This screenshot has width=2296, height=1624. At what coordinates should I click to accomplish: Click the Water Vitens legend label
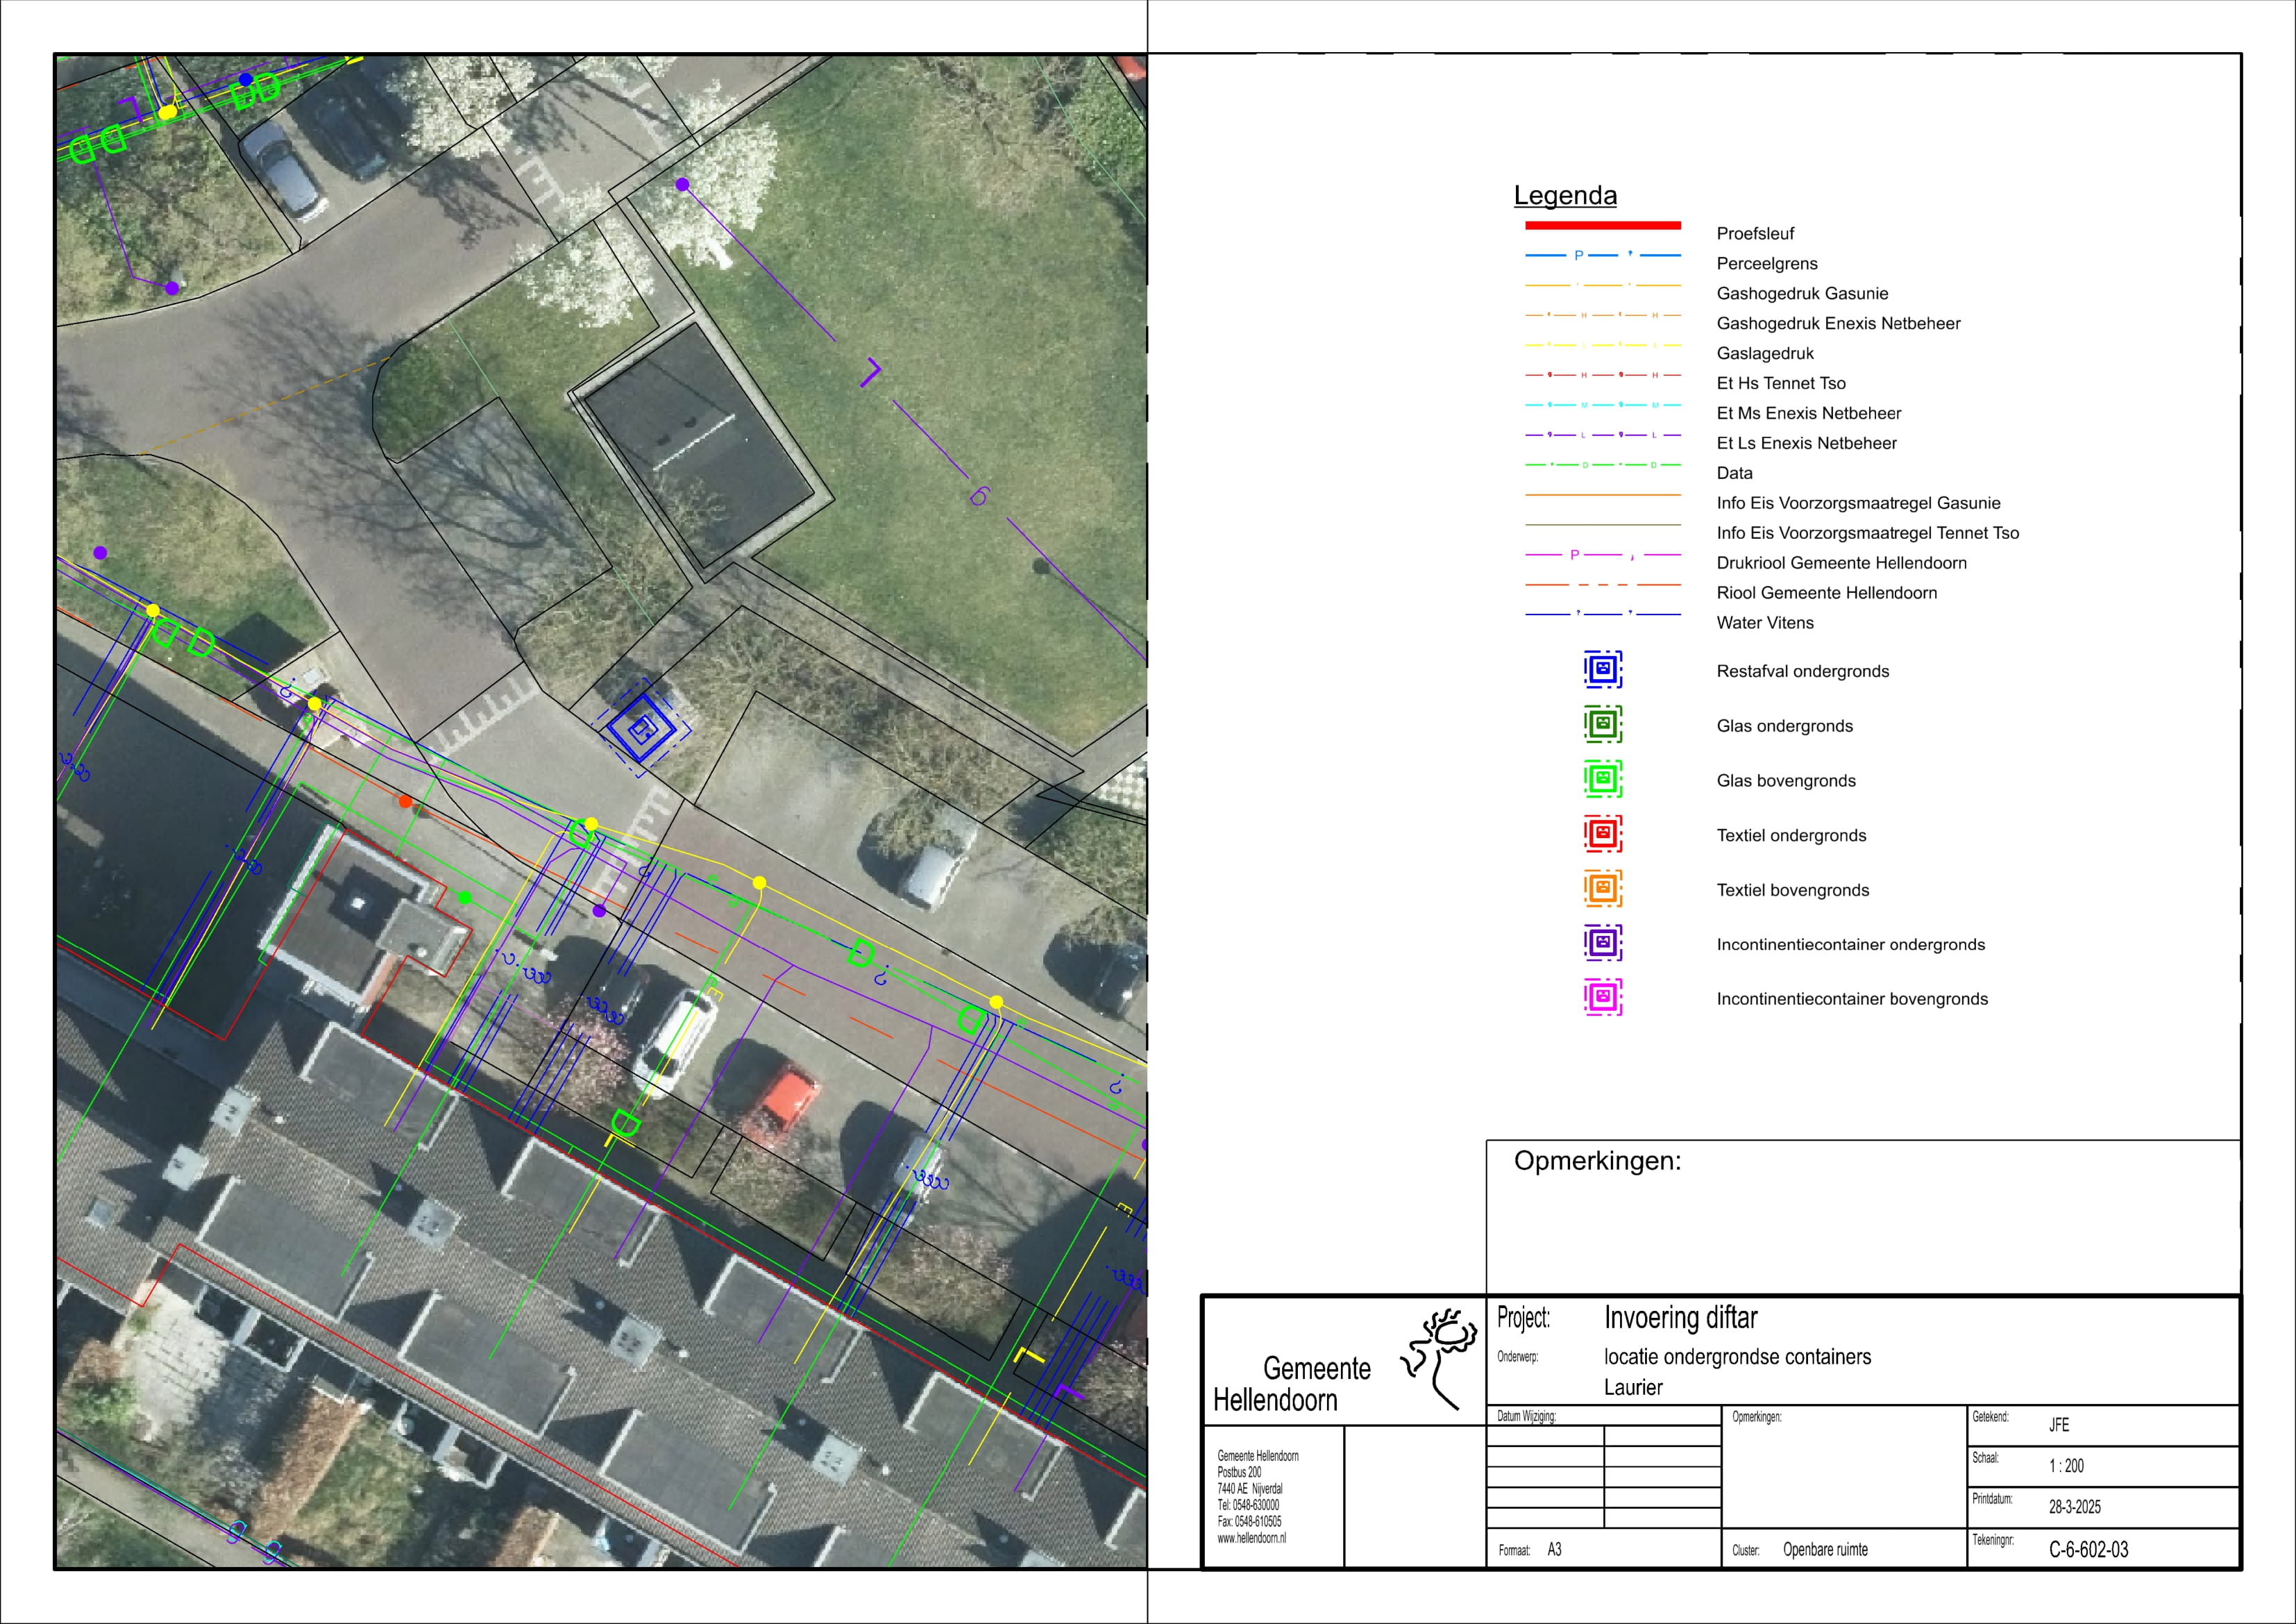(1765, 622)
